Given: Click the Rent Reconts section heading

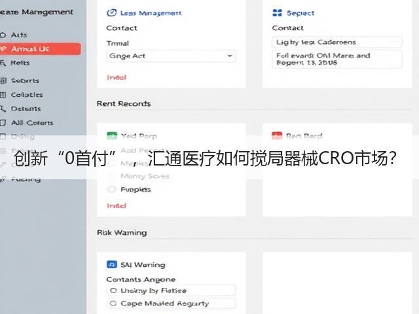Looking at the screenshot, I should click(x=124, y=103).
